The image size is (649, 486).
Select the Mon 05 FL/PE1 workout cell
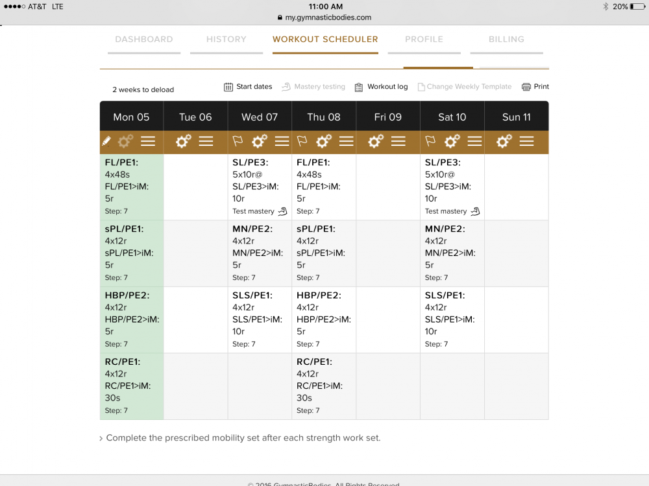(132, 187)
